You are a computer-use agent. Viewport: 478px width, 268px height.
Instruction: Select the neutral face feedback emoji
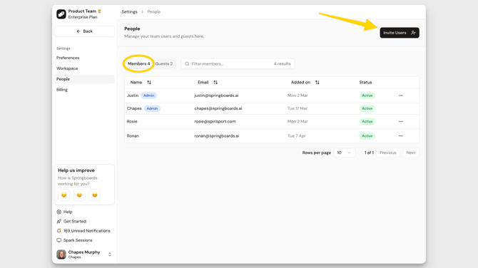pyautogui.click(x=79, y=195)
